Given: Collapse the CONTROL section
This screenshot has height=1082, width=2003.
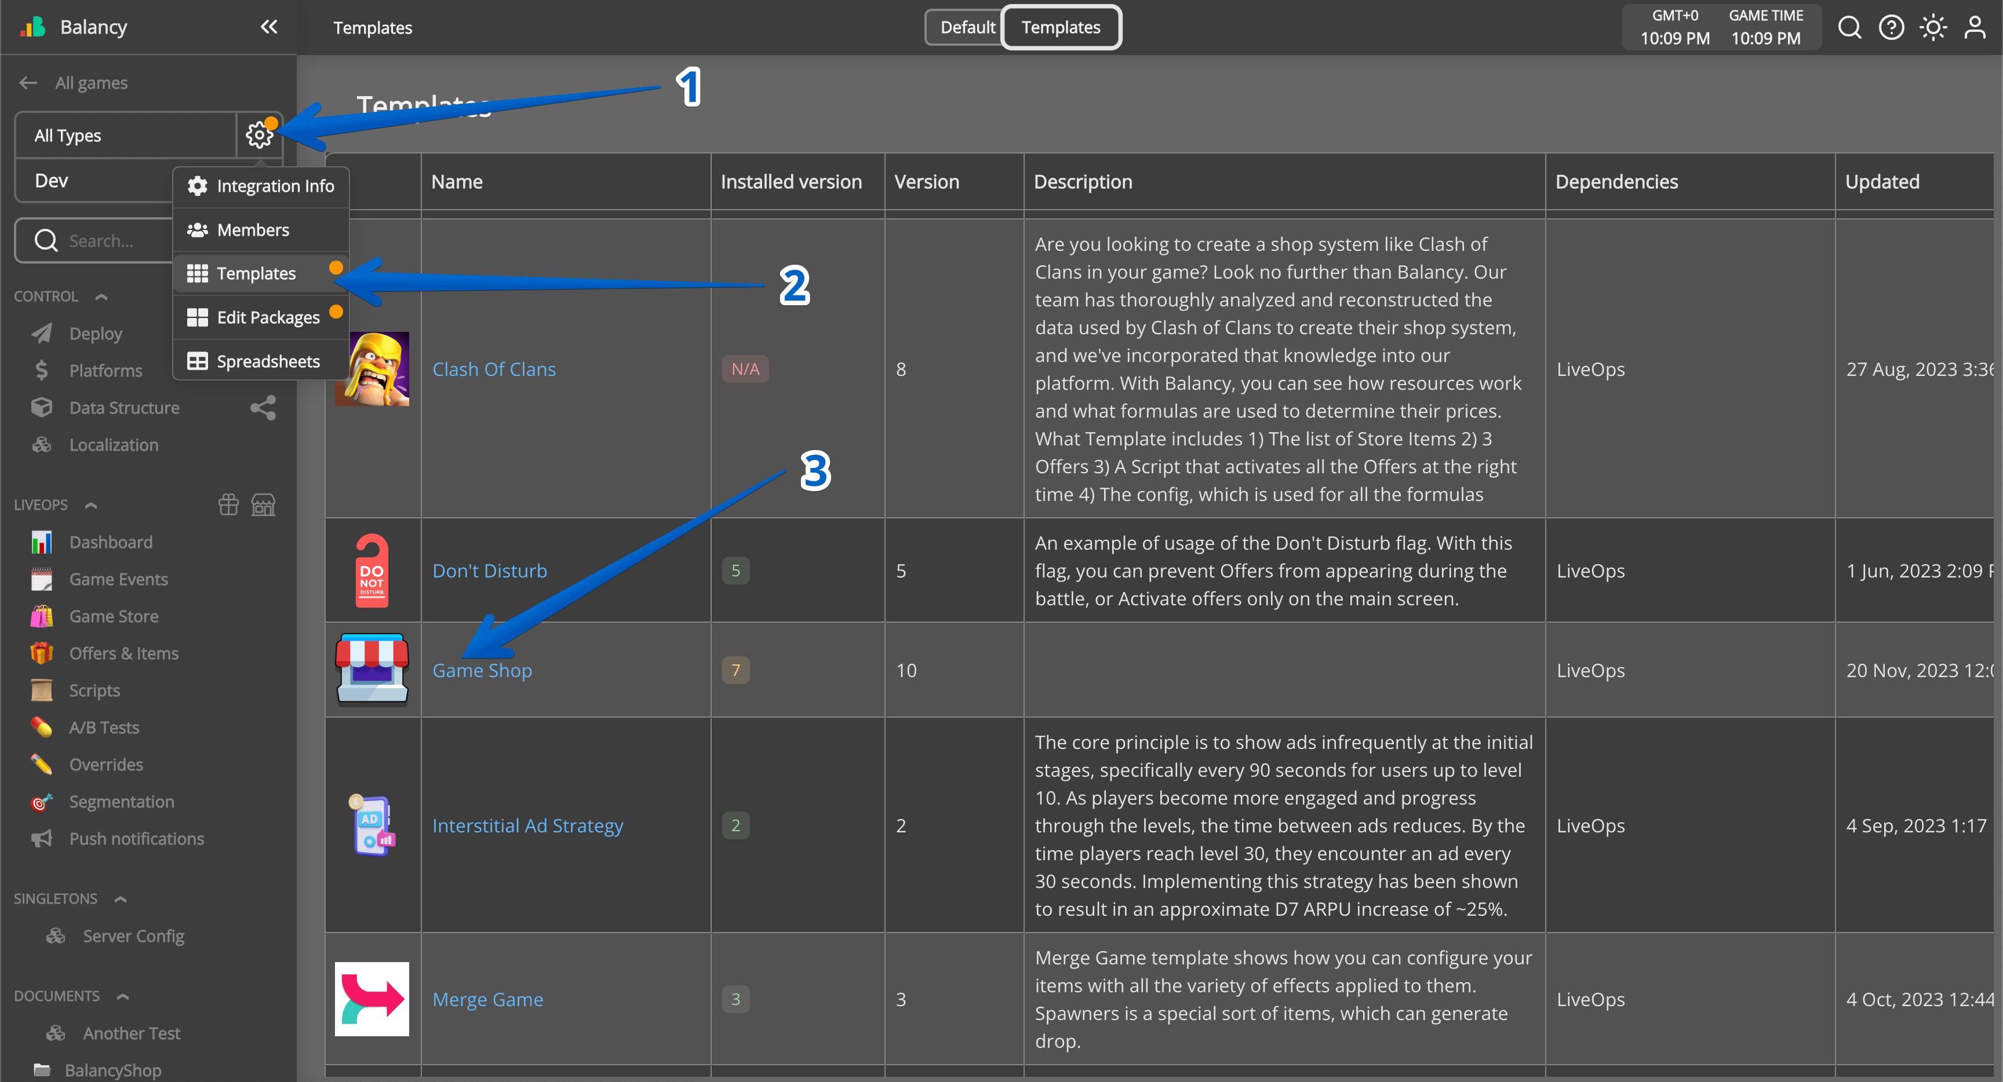Looking at the screenshot, I should pos(101,297).
